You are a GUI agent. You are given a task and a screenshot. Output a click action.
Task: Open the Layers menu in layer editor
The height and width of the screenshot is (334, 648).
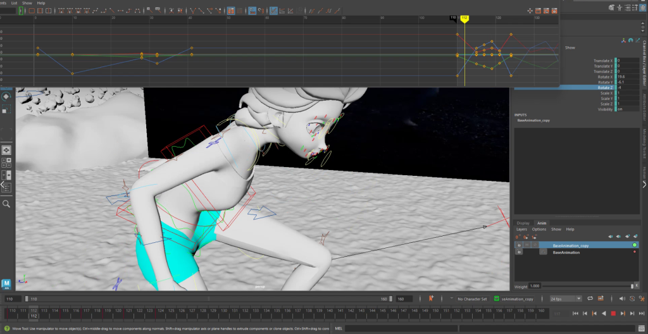coord(521,230)
